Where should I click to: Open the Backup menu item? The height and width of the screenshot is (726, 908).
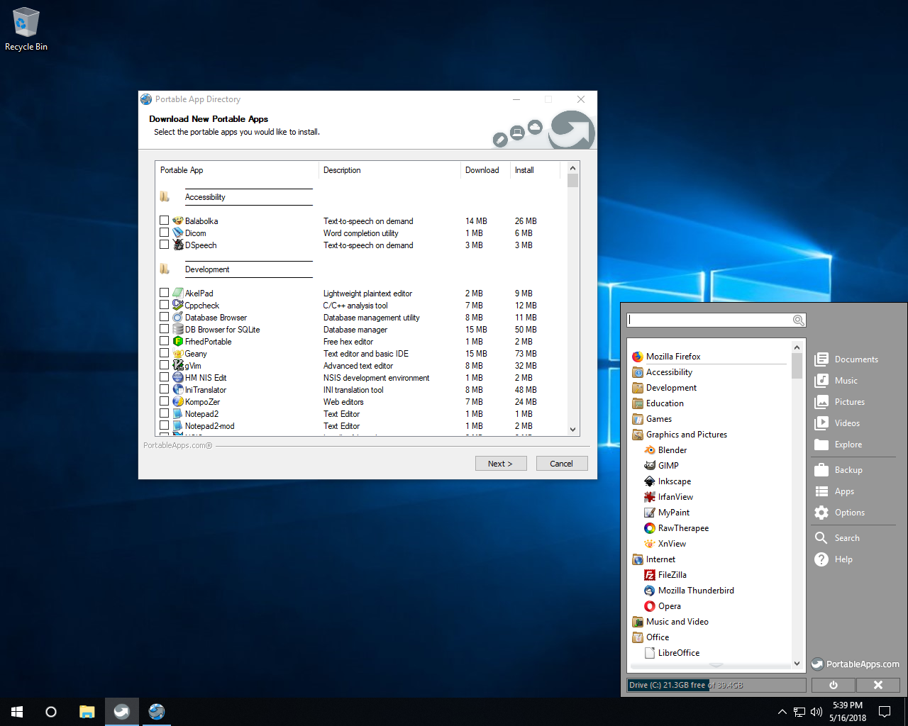tap(848, 470)
